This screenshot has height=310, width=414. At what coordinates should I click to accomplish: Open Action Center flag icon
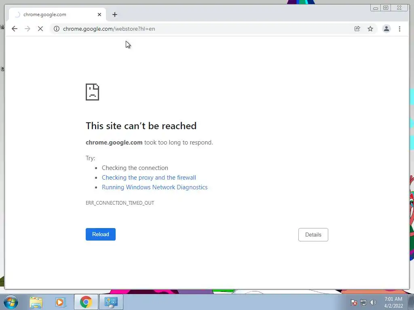pyautogui.click(x=354, y=302)
